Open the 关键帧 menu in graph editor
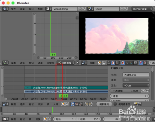 click(50, 63)
